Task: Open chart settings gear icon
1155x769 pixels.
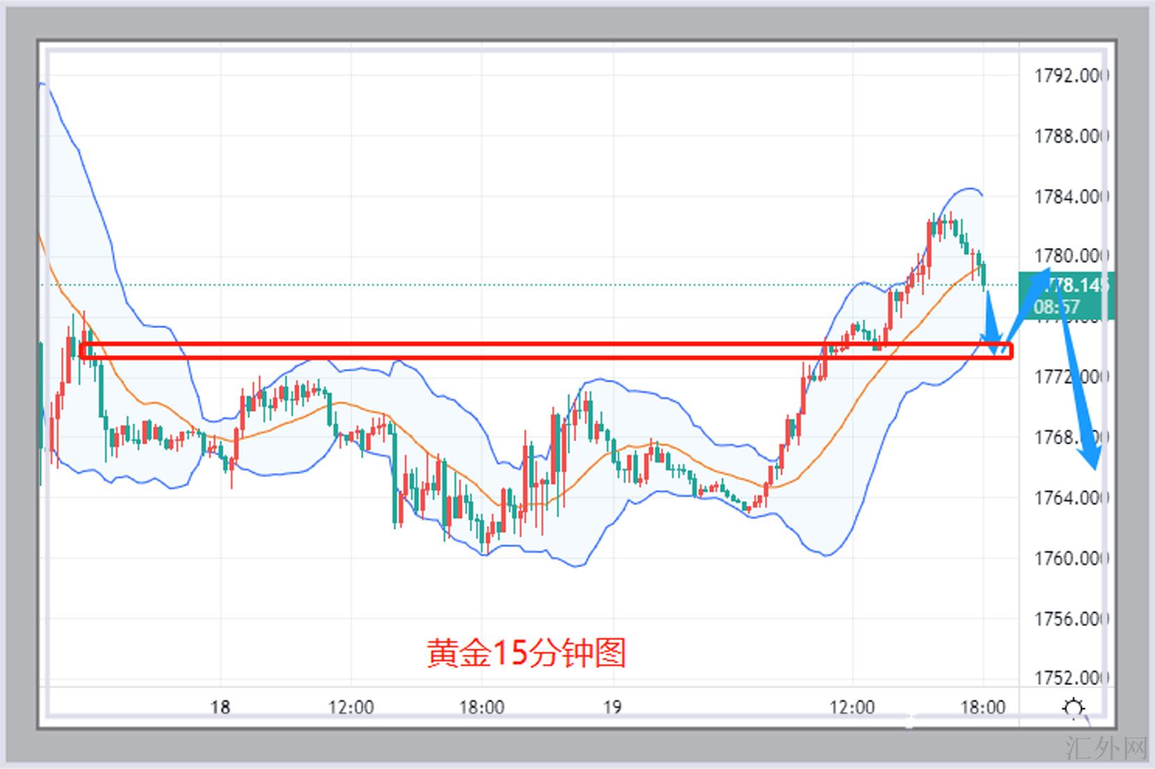Action: (1073, 708)
